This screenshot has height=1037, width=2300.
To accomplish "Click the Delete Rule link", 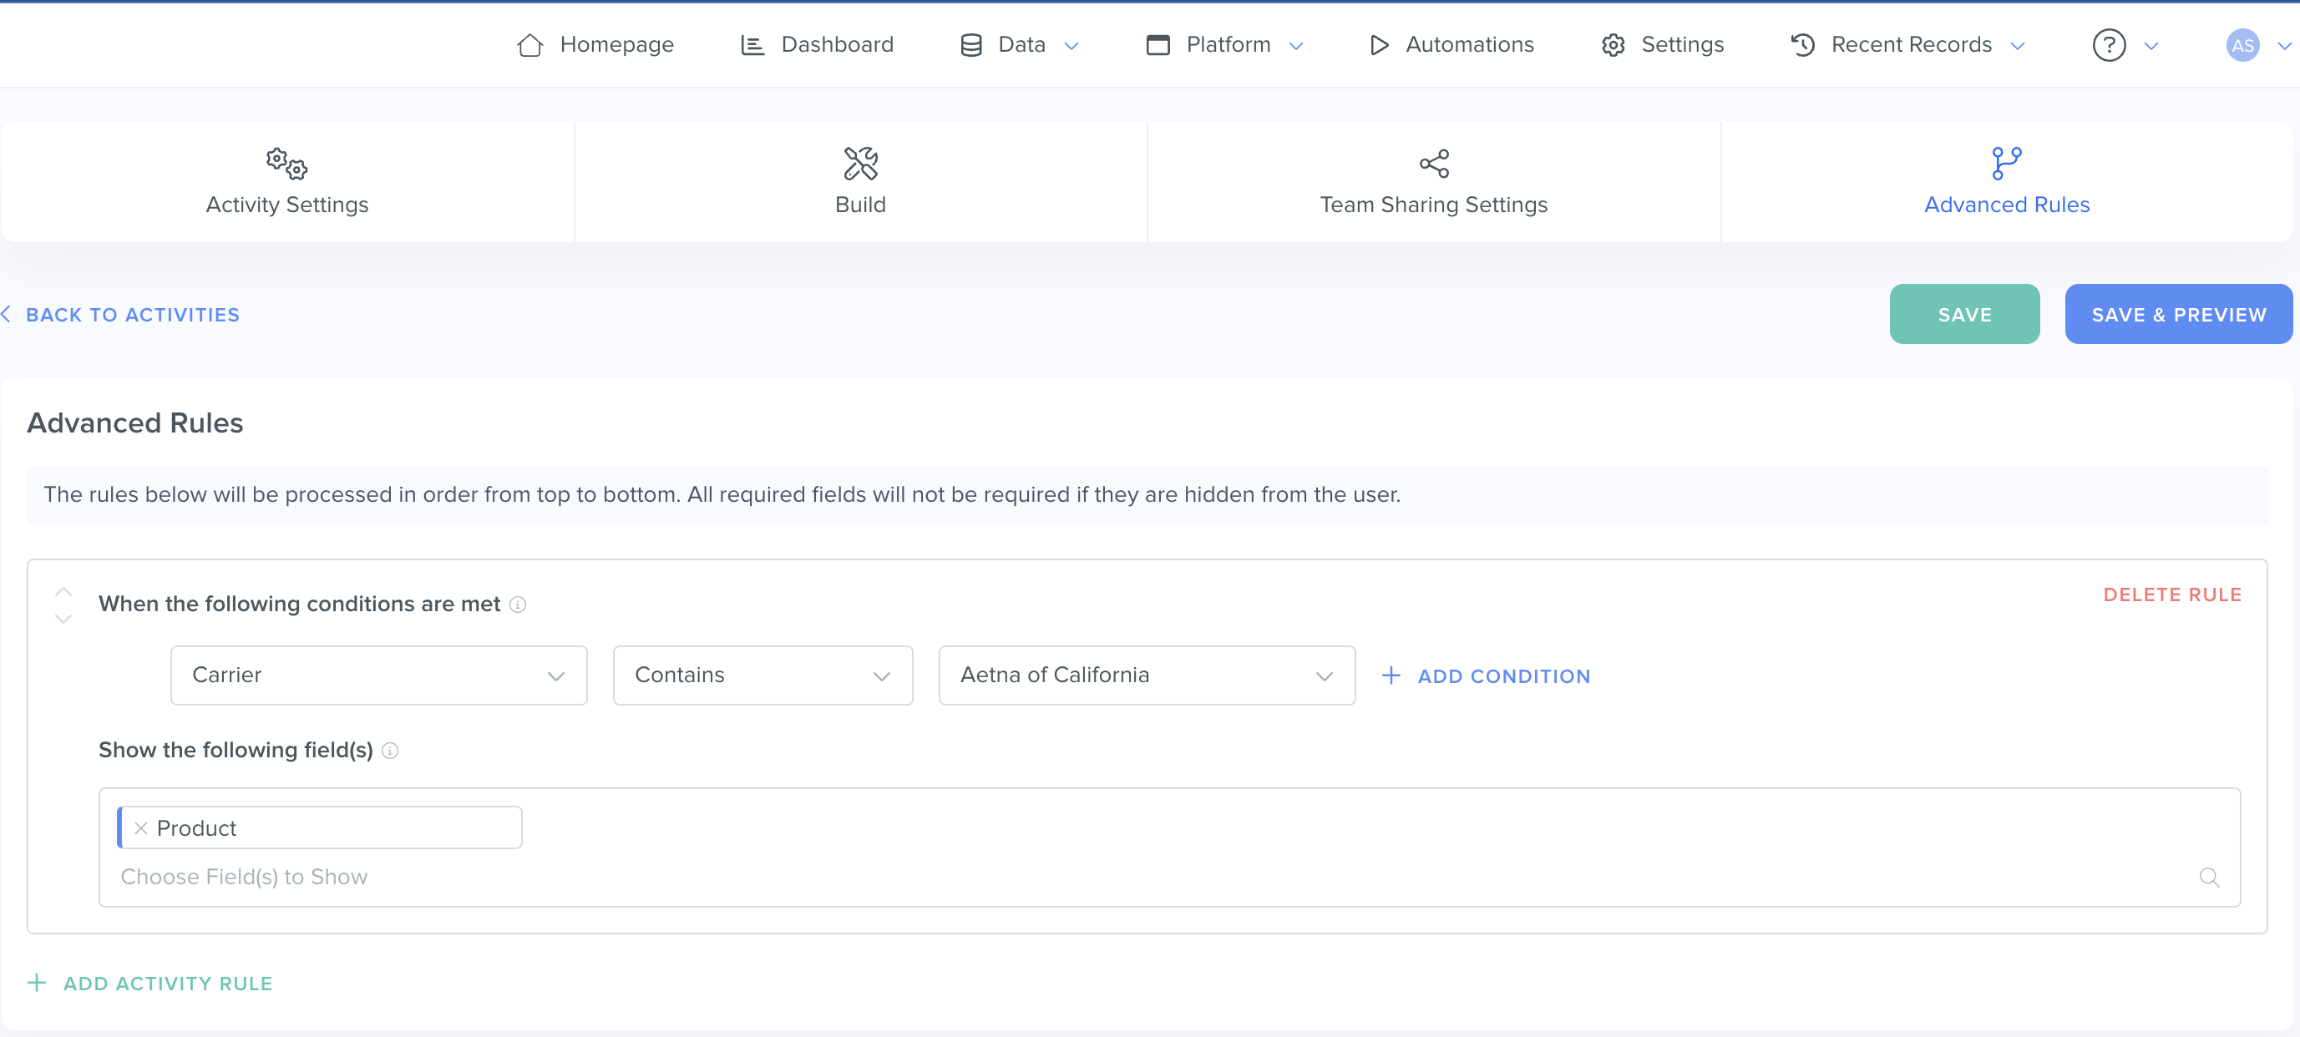I will point(2171,594).
